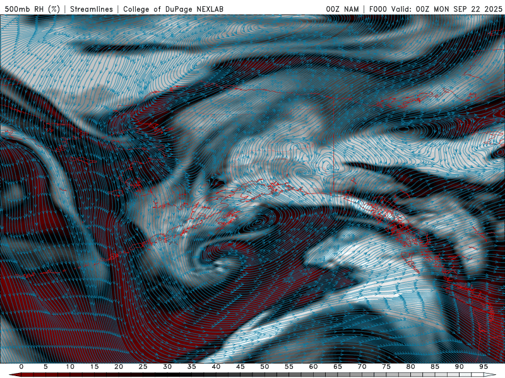The height and width of the screenshot is (378, 505).
Task: Click 'College of DuPage NEXLAB' header text
Action: (173, 9)
